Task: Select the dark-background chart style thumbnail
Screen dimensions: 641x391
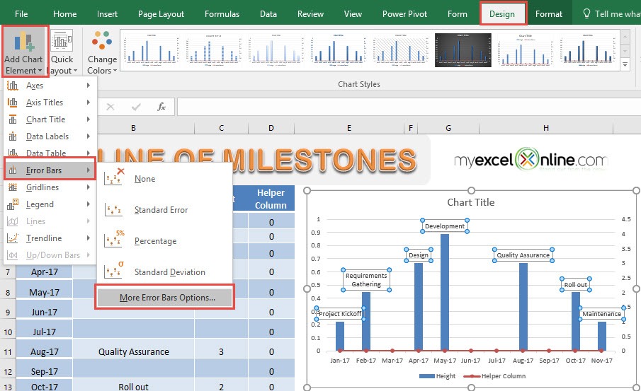Action: pyautogui.click(x=463, y=50)
